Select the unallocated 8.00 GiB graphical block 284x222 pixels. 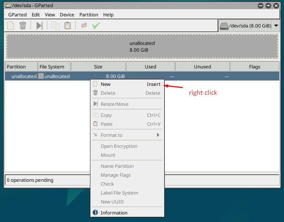click(x=142, y=46)
